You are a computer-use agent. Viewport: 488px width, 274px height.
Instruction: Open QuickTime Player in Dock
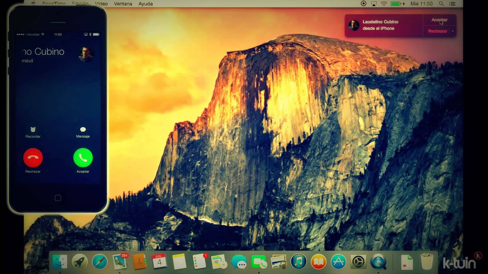[x=378, y=261]
